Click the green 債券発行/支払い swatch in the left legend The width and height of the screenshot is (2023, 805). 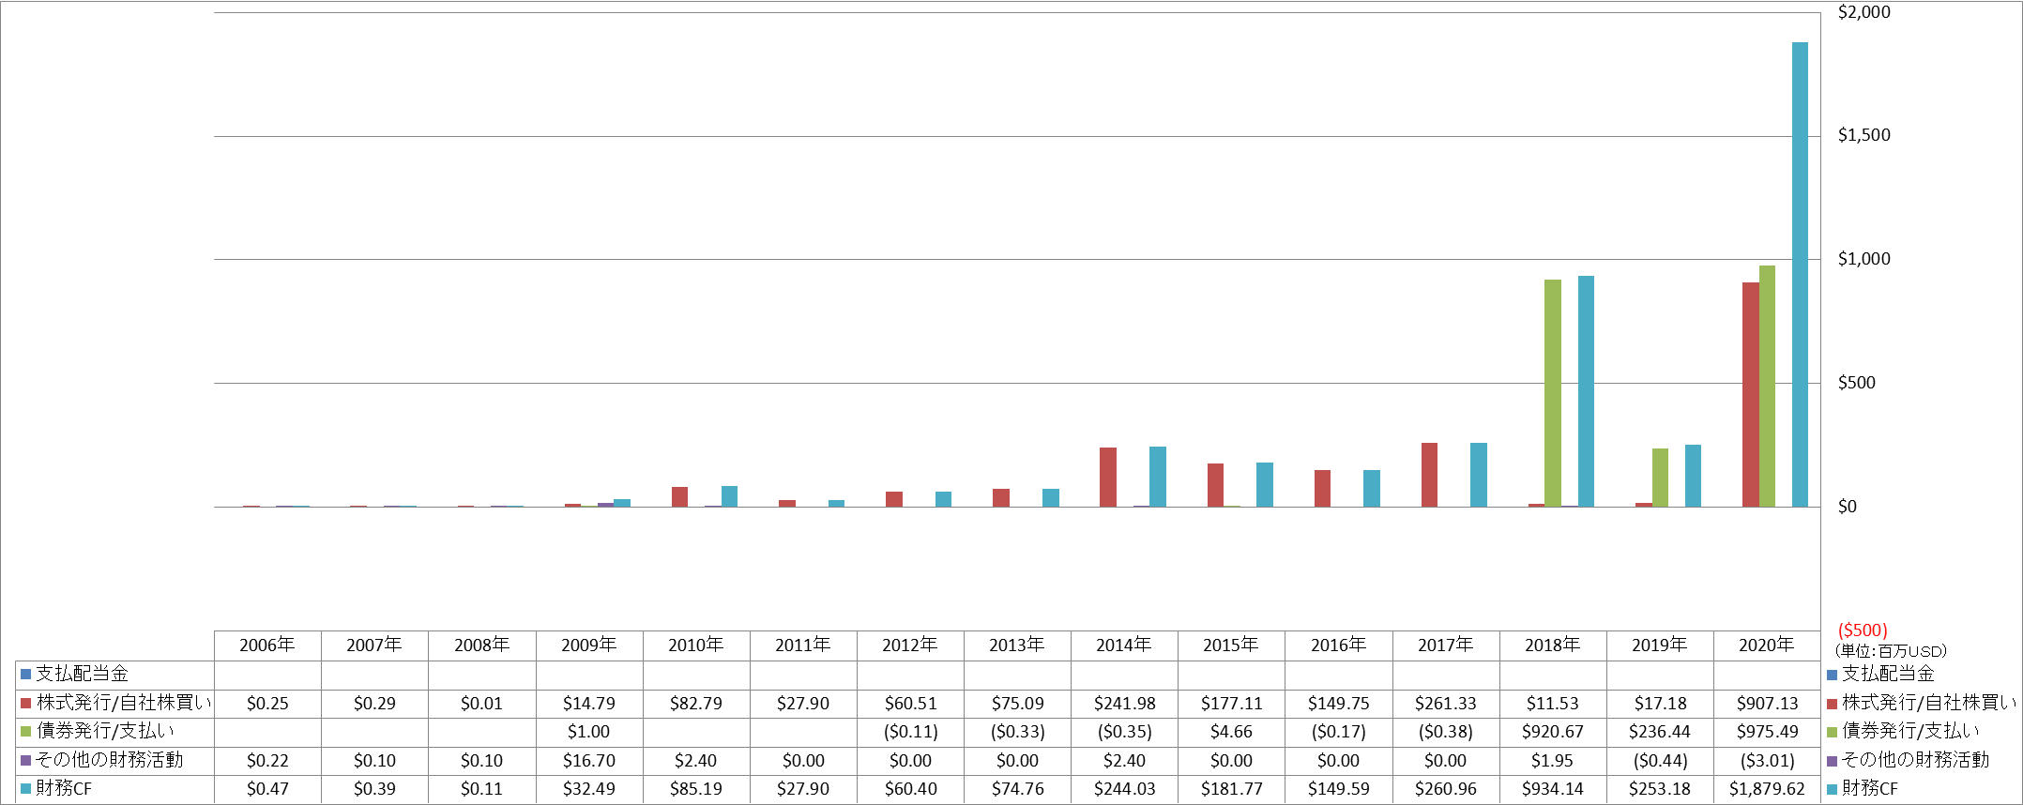[26, 732]
